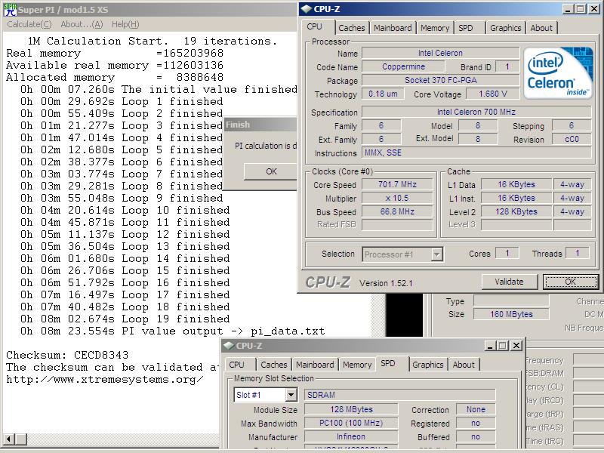
Task: Click the Technology 0.18 um value
Action: click(x=383, y=94)
